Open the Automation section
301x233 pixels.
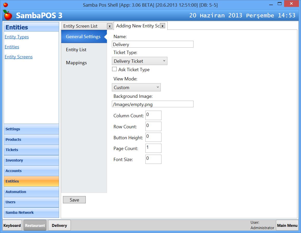(x=16, y=192)
